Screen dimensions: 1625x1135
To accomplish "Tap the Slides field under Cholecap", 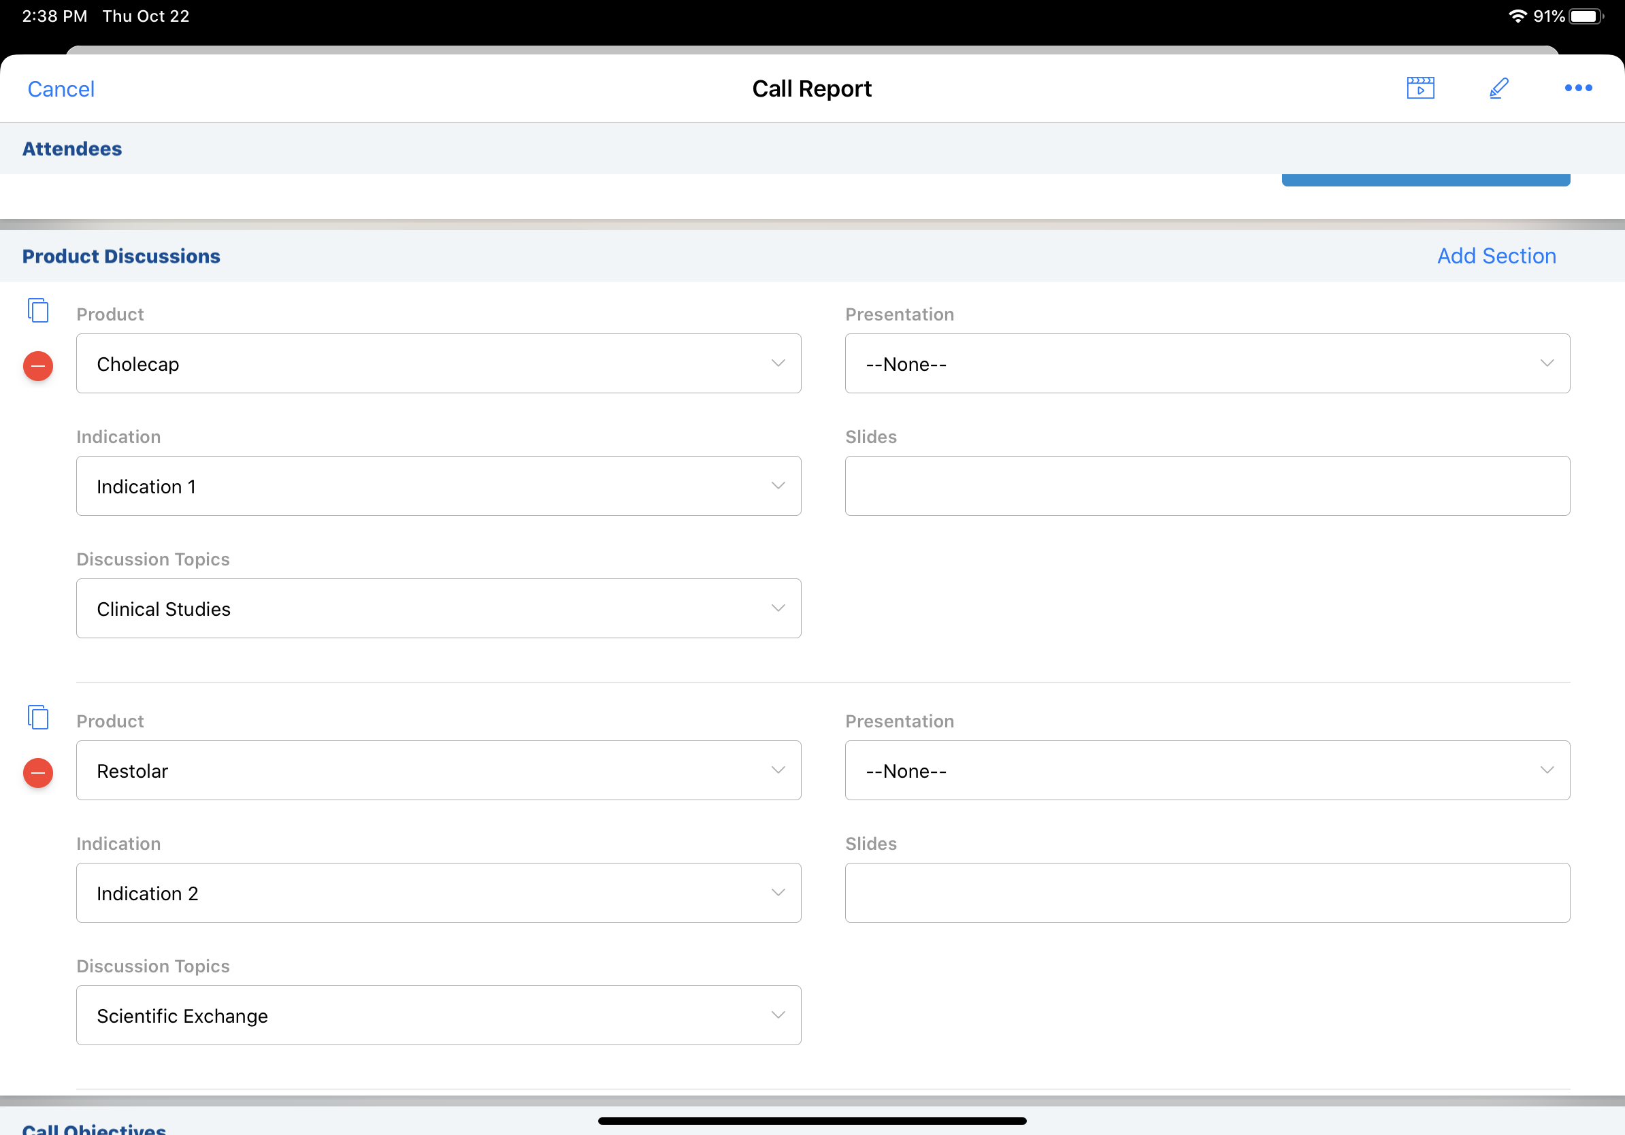I will tap(1207, 486).
